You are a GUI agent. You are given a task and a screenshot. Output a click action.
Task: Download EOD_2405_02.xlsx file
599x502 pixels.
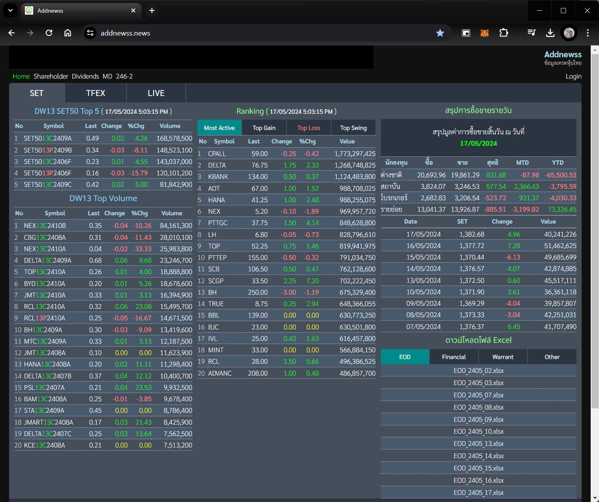[478, 370]
